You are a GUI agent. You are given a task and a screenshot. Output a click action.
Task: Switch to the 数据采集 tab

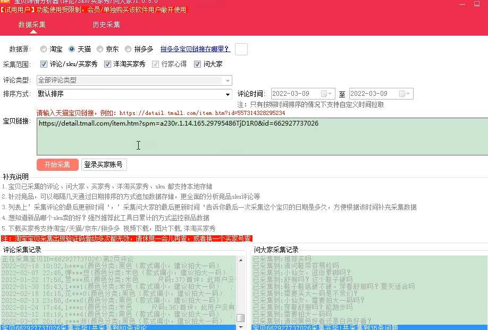pyautogui.click(x=32, y=24)
